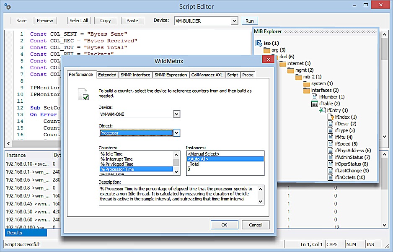Viewport: 393px width, 252px height.
Task: Click the ifMtu (4) document icon
Action: point(331,137)
